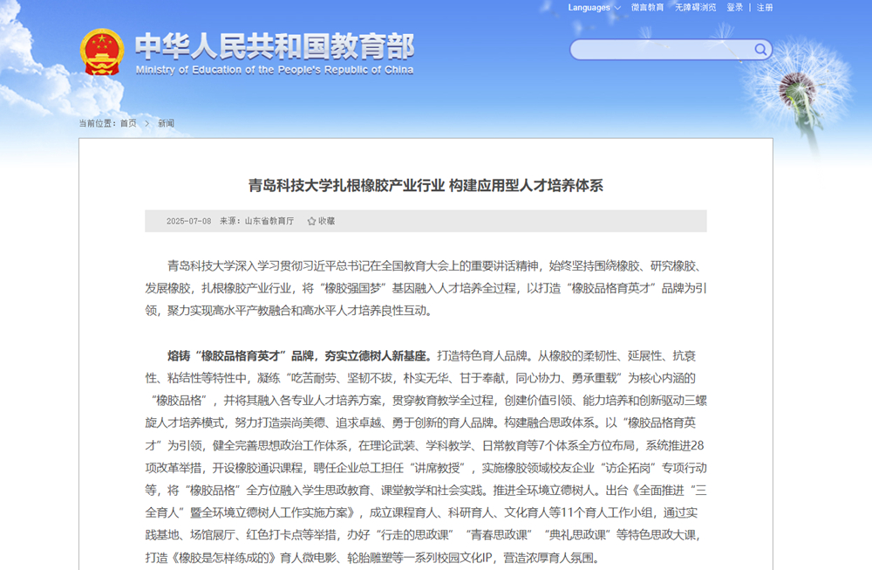Click the source 山东省教育厅

pyautogui.click(x=269, y=222)
